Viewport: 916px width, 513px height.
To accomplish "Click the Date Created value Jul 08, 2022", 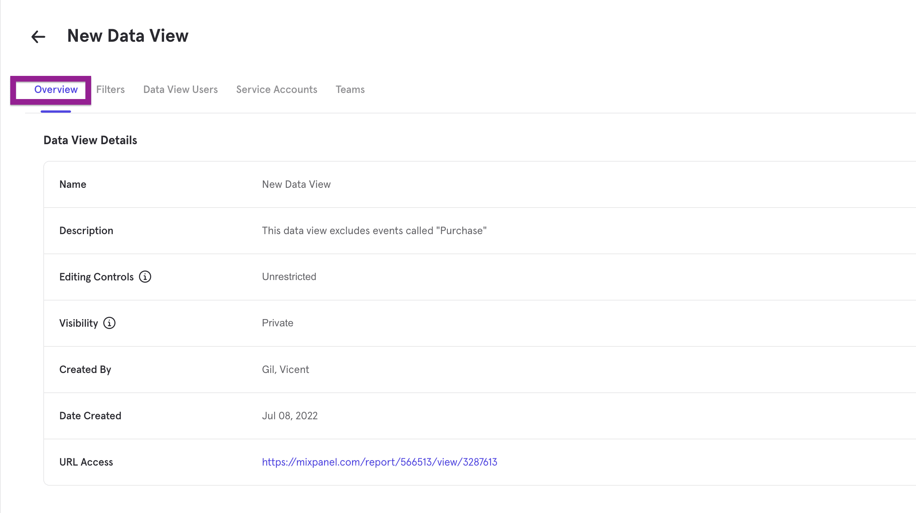I will pos(289,415).
